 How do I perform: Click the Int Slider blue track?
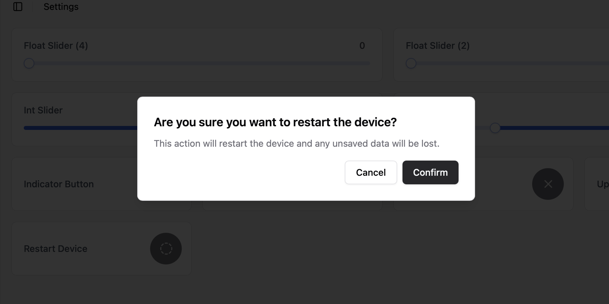click(x=81, y=128)
